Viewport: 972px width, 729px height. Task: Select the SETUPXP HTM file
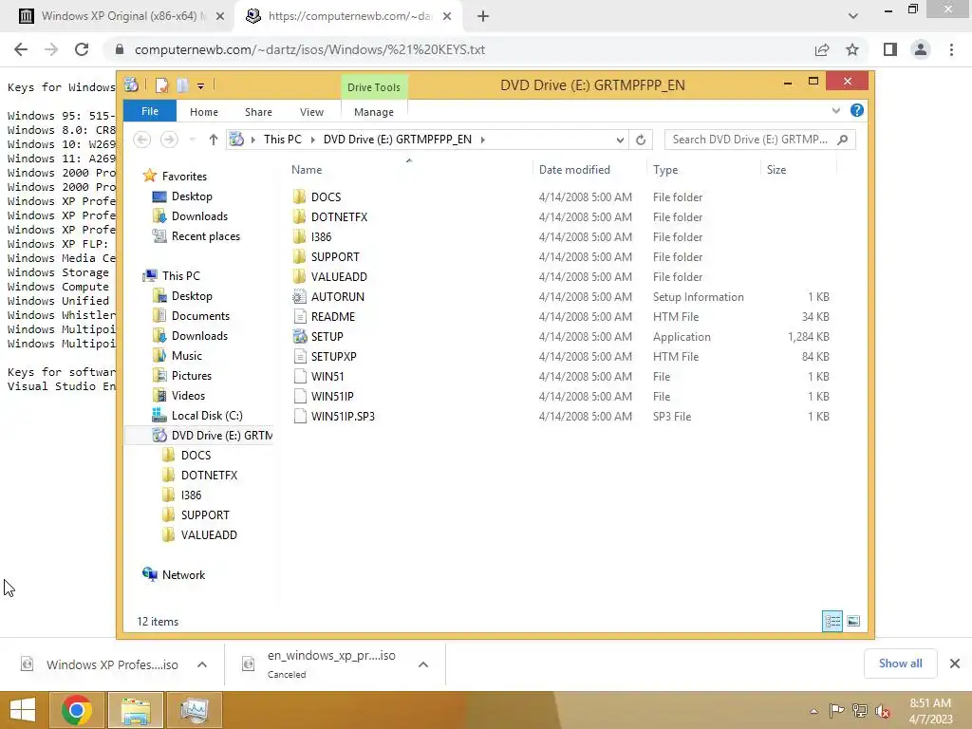tap(333, 357)
